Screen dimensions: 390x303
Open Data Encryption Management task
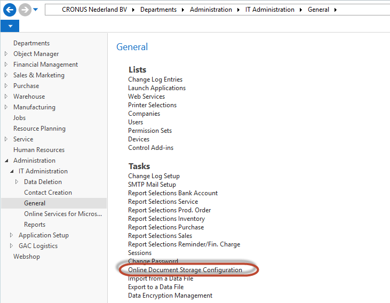click(170, 296)
